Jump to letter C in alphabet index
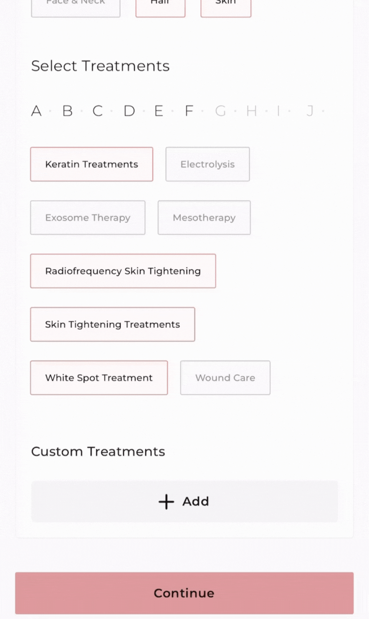This screenshot has height=619, width=369. tap(98, 111)
